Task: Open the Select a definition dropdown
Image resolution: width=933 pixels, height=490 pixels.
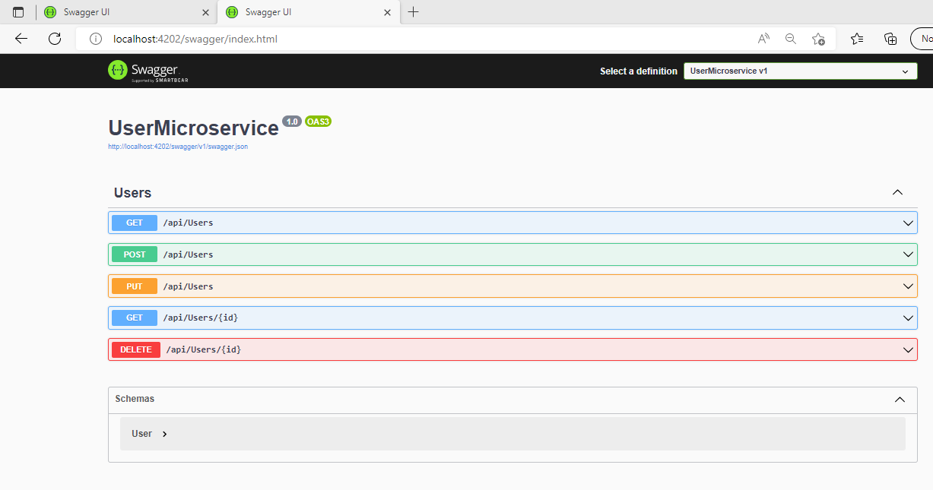Action: tap(799, 71)
